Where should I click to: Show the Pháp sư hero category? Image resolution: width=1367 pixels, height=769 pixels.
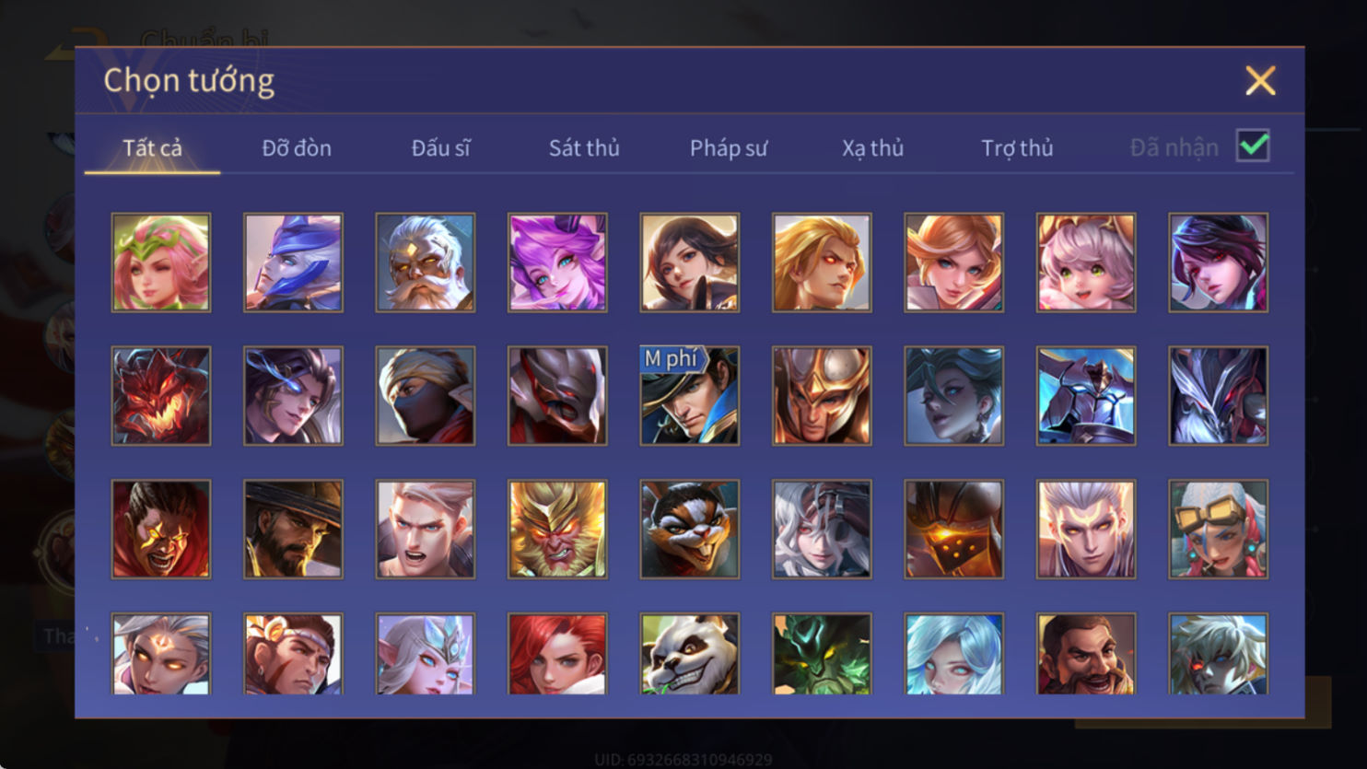click(729, 147)
